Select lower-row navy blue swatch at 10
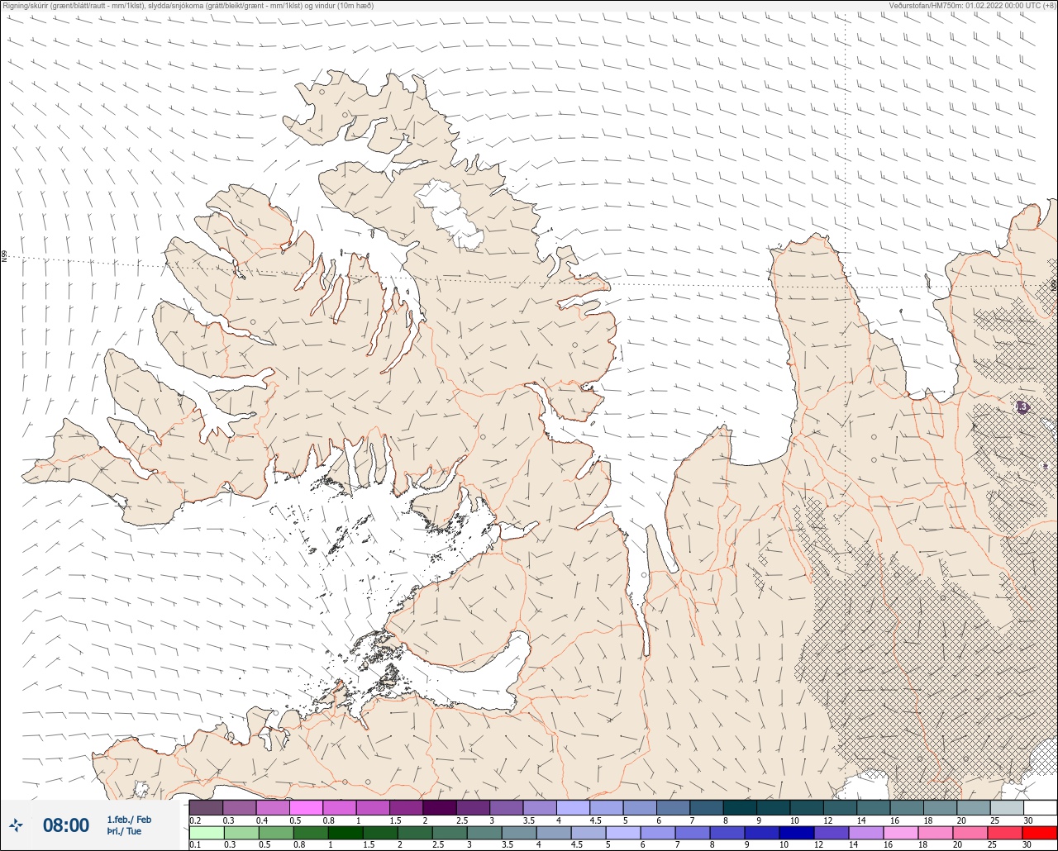Image resolution: width=1058 pixels, height=851 pixels. click(797, 833)
